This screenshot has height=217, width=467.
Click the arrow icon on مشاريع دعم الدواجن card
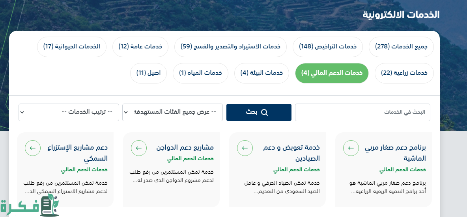(139, 148)
